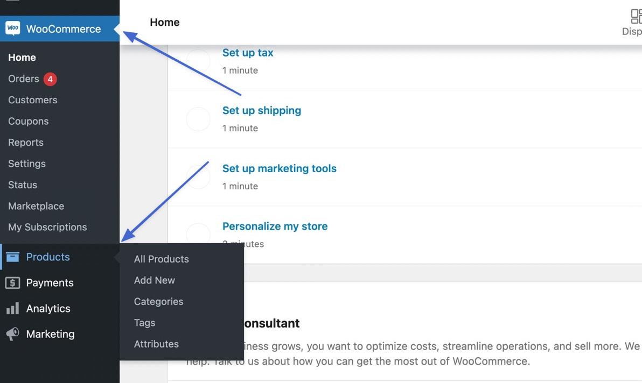Click the WooCommerce logo icon

click(12, 29)
